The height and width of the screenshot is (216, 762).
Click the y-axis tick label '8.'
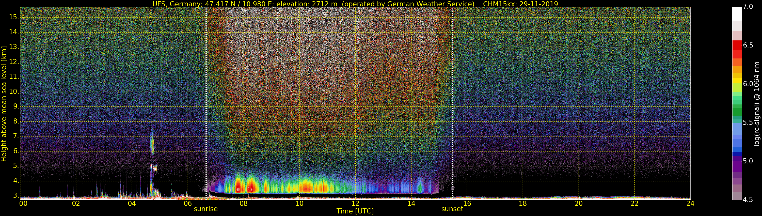click(16, 121)
